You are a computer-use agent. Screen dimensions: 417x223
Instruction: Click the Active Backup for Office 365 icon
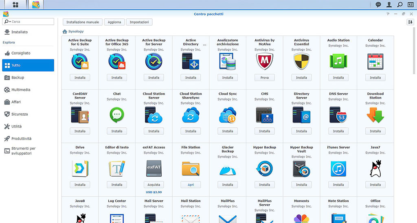pos(117,61)
